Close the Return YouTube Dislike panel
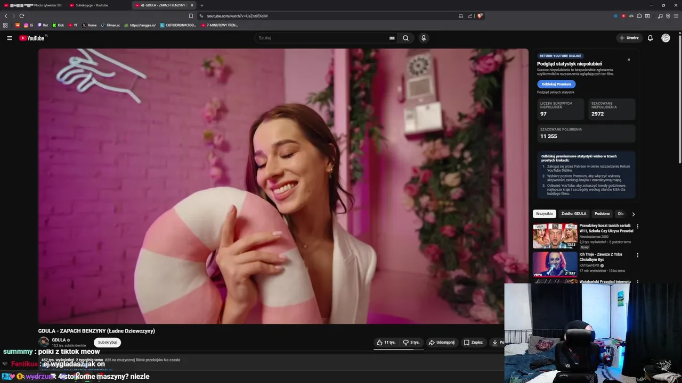 coord(629,60)
